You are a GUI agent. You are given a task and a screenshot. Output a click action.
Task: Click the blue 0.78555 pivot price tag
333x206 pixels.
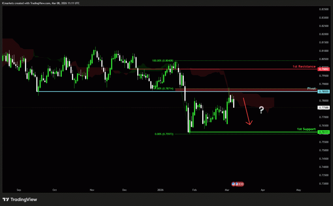324,92
